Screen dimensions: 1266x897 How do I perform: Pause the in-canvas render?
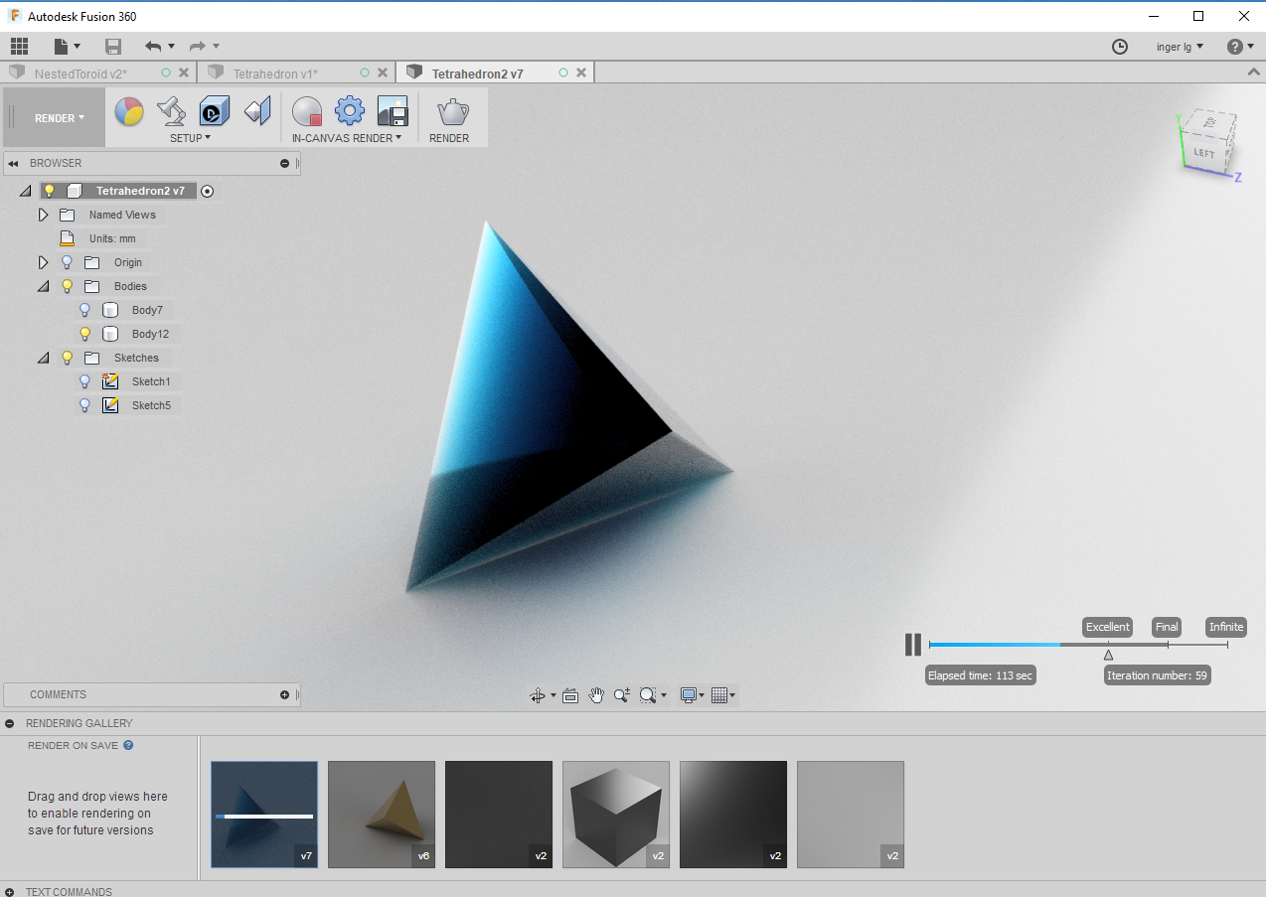coord(913,645)
